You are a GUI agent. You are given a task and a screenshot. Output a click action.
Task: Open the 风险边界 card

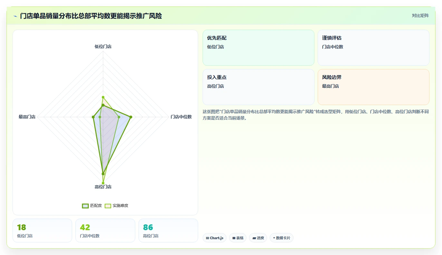373,87
